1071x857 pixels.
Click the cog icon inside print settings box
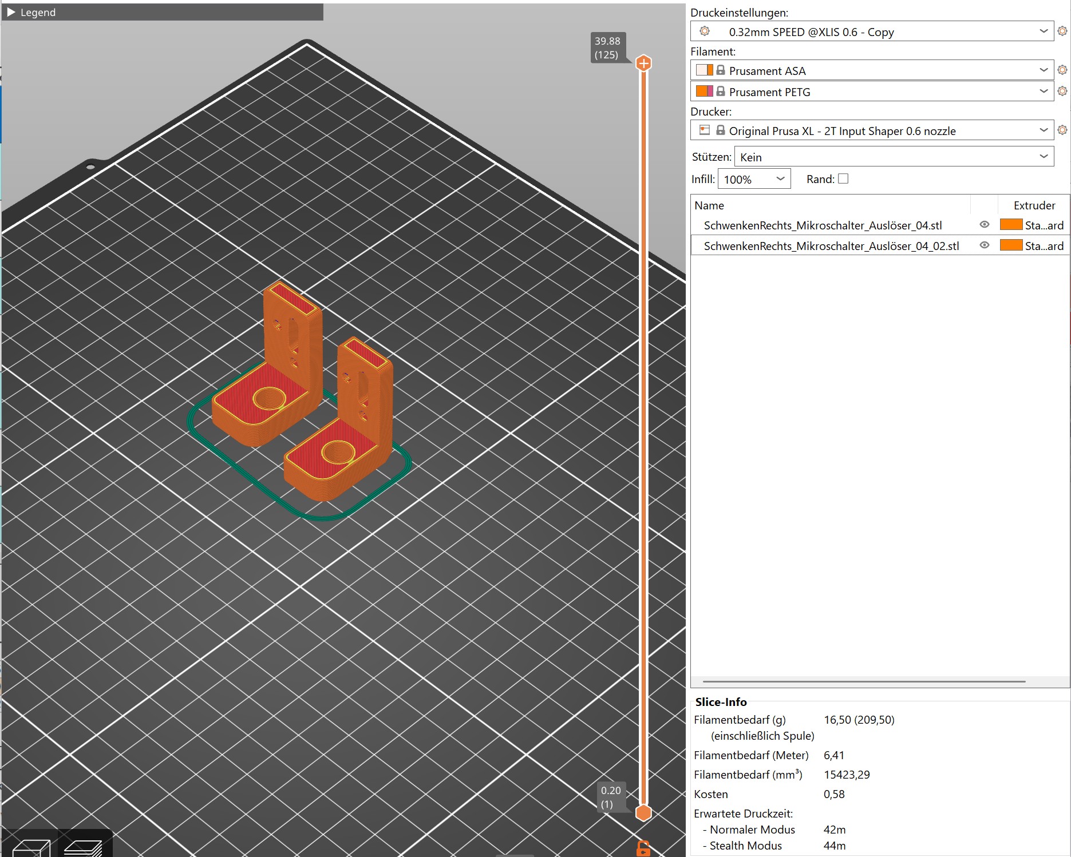click(x=705, y=31)
